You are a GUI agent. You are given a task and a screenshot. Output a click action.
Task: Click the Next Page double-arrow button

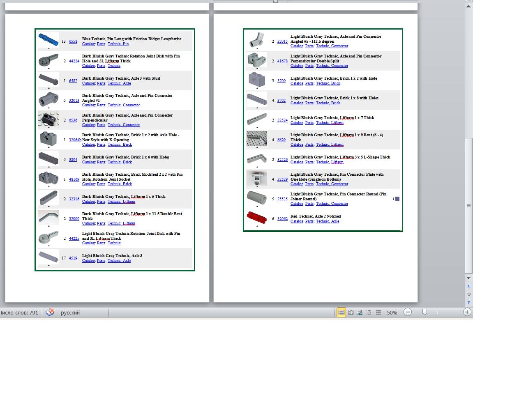pos(468,302)
